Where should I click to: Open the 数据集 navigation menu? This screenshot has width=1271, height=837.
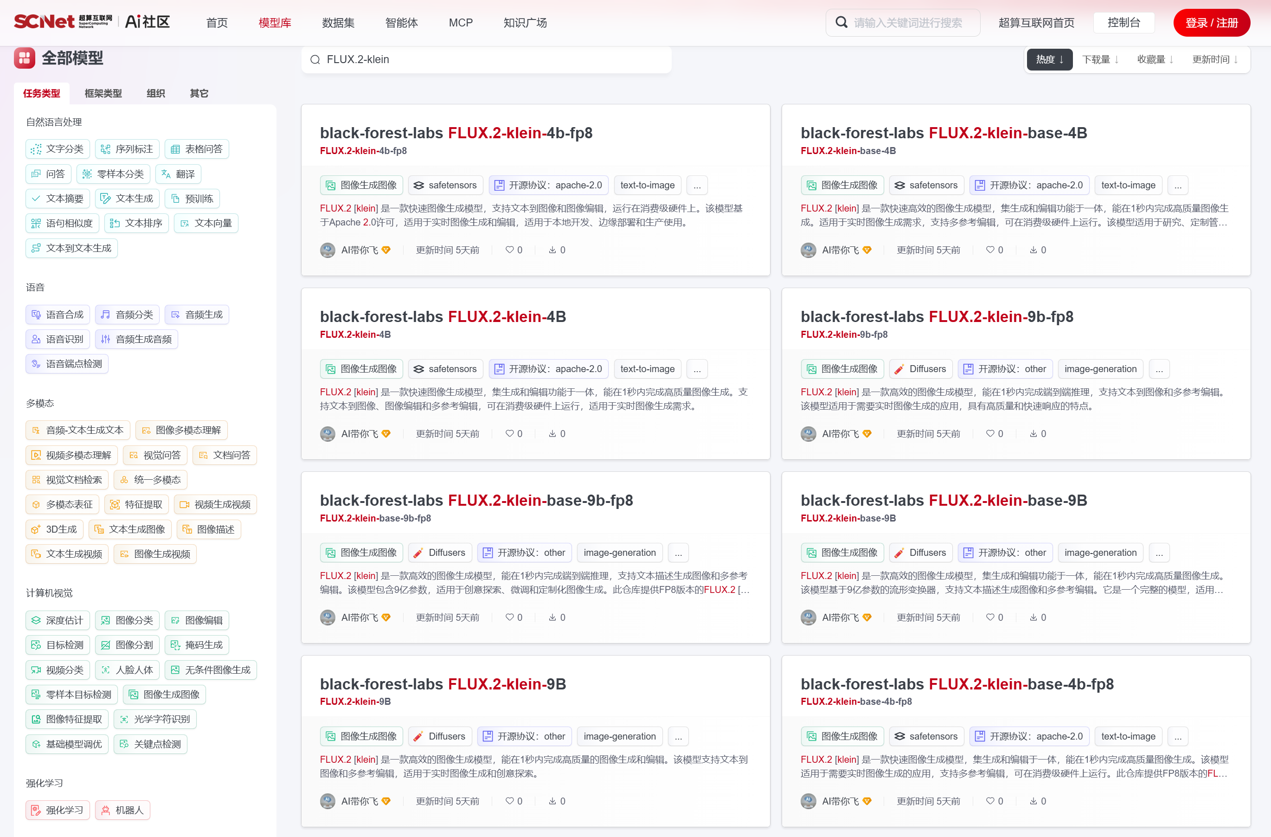(338, 23)
